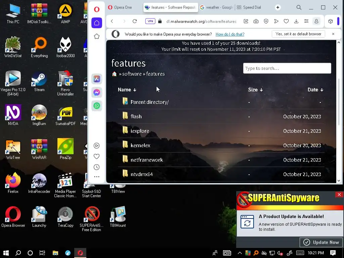Open the 'flash' folder

click(x=136, y=117)
